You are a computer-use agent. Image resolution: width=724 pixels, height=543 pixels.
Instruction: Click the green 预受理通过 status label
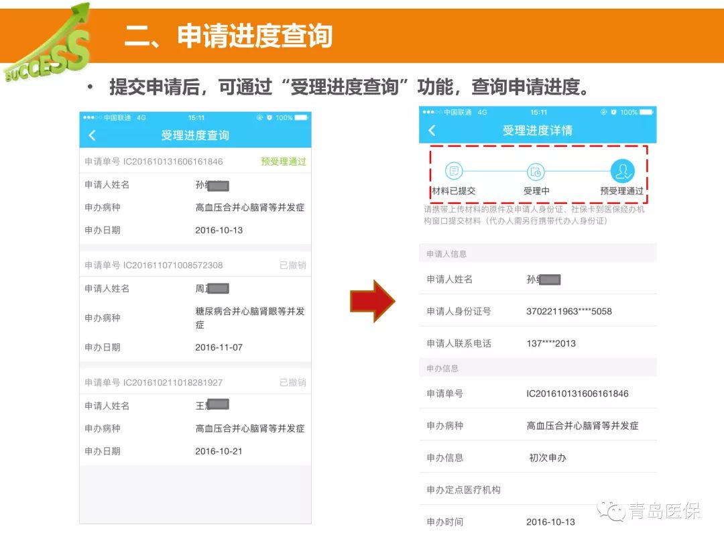pos(283,162)
